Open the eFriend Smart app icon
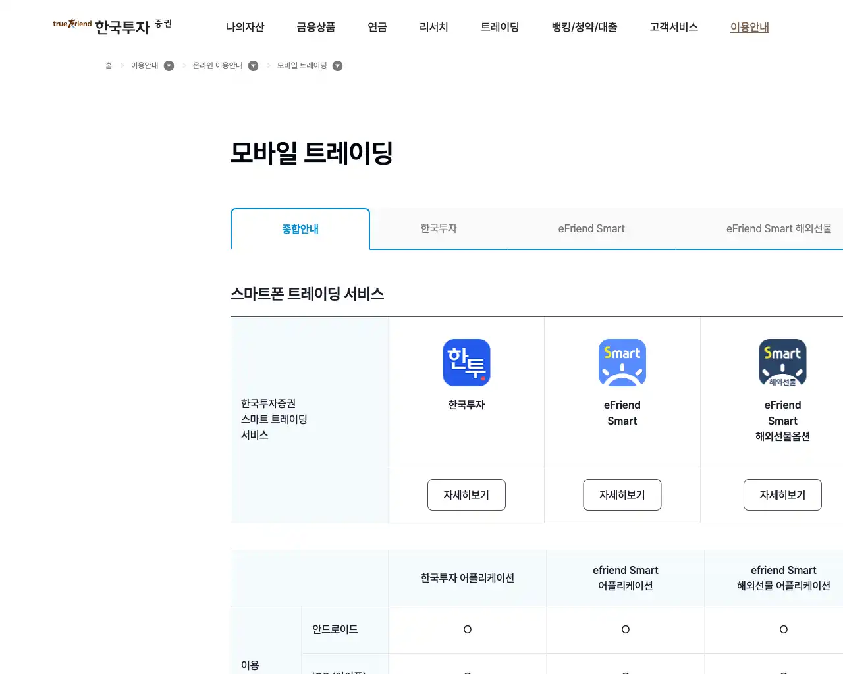 (622, 363)
